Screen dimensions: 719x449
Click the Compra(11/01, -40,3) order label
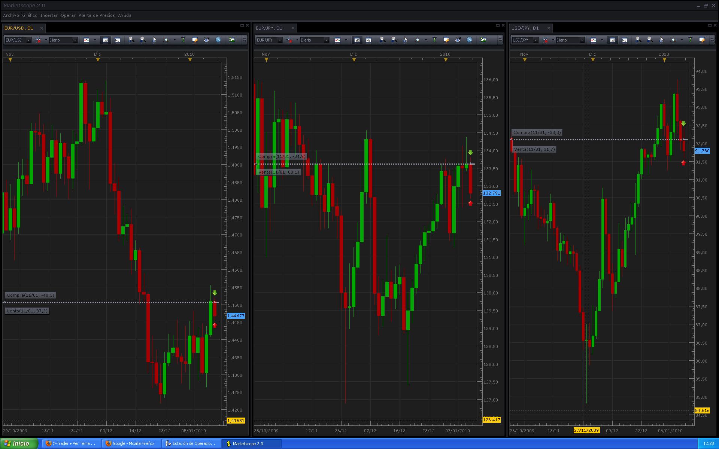pos(30,295)
